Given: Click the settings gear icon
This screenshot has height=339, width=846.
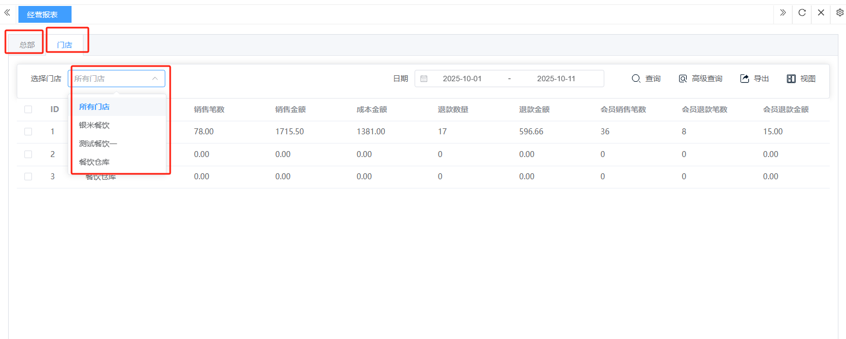Looking at the screenshot, I should [x=840, y=13].
